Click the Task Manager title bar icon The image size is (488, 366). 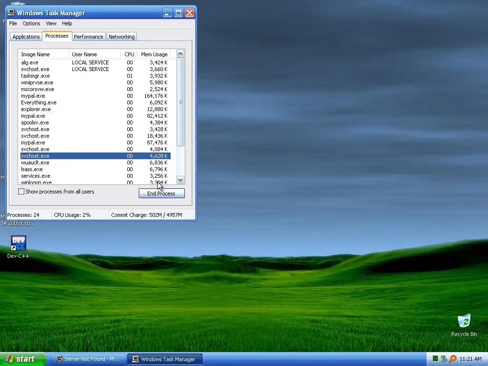(11, 12)
